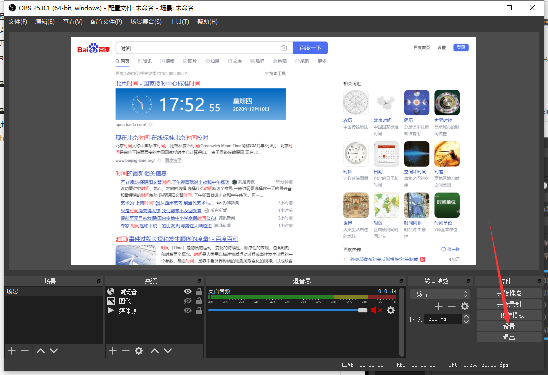Pop out the Controls dock panel
The width and height of the screenshot is (548, 375).
[x=539, y=281]
